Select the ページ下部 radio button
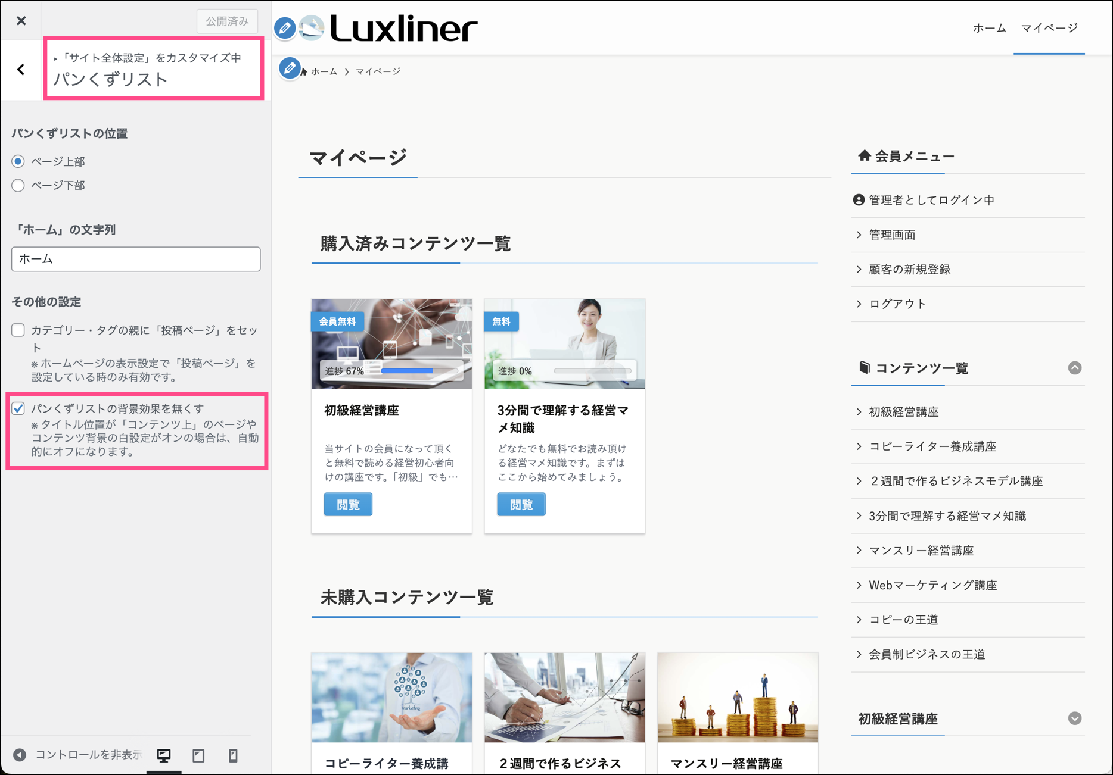This screenshot has height=775, width=1113. 18,186
